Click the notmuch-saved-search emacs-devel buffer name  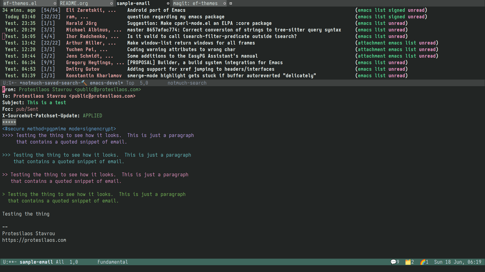pos(71,83)
